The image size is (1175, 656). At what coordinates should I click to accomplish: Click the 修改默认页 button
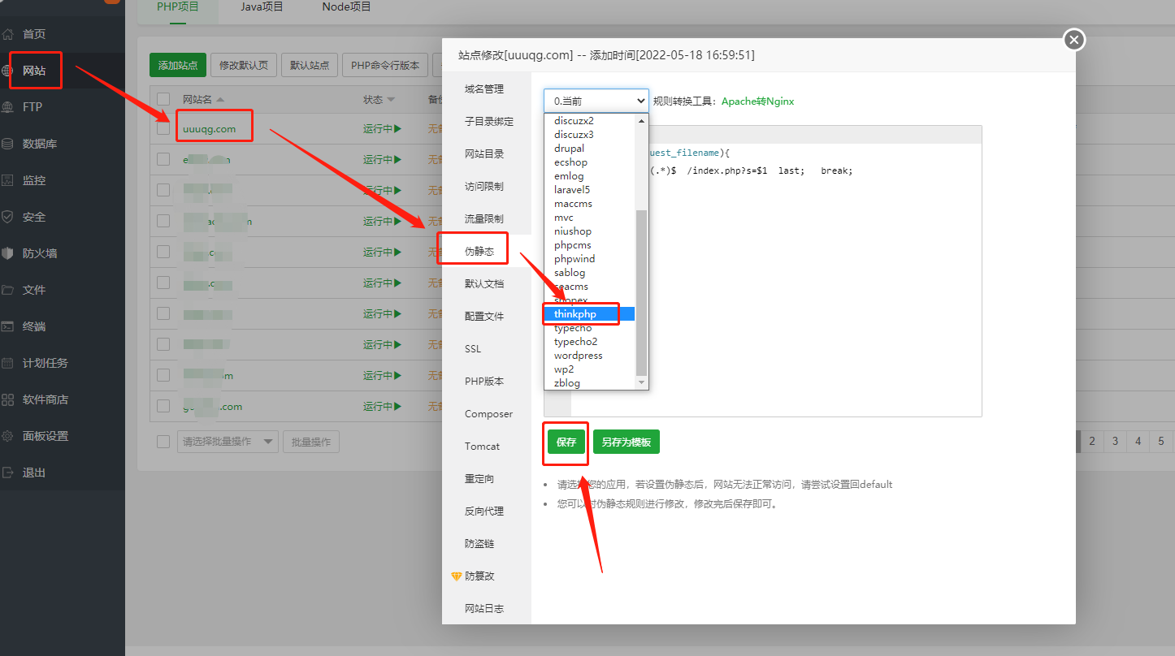pos(244,65)
